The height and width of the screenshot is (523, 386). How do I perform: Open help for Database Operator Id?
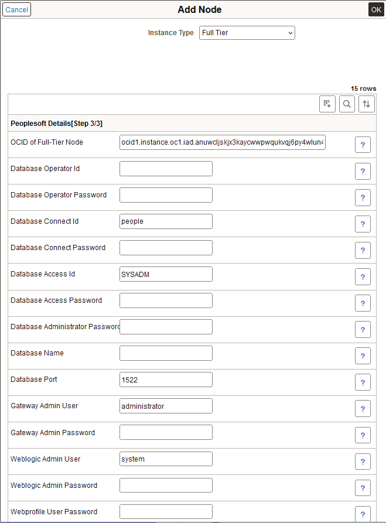click(363, 171)
